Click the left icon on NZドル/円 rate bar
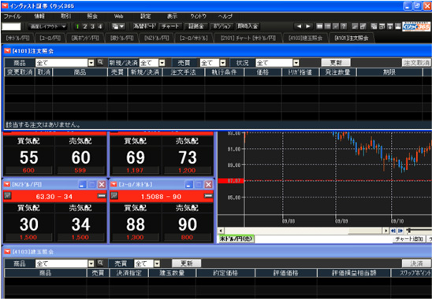This screenshot has width=432, height=299. point(7,196)
